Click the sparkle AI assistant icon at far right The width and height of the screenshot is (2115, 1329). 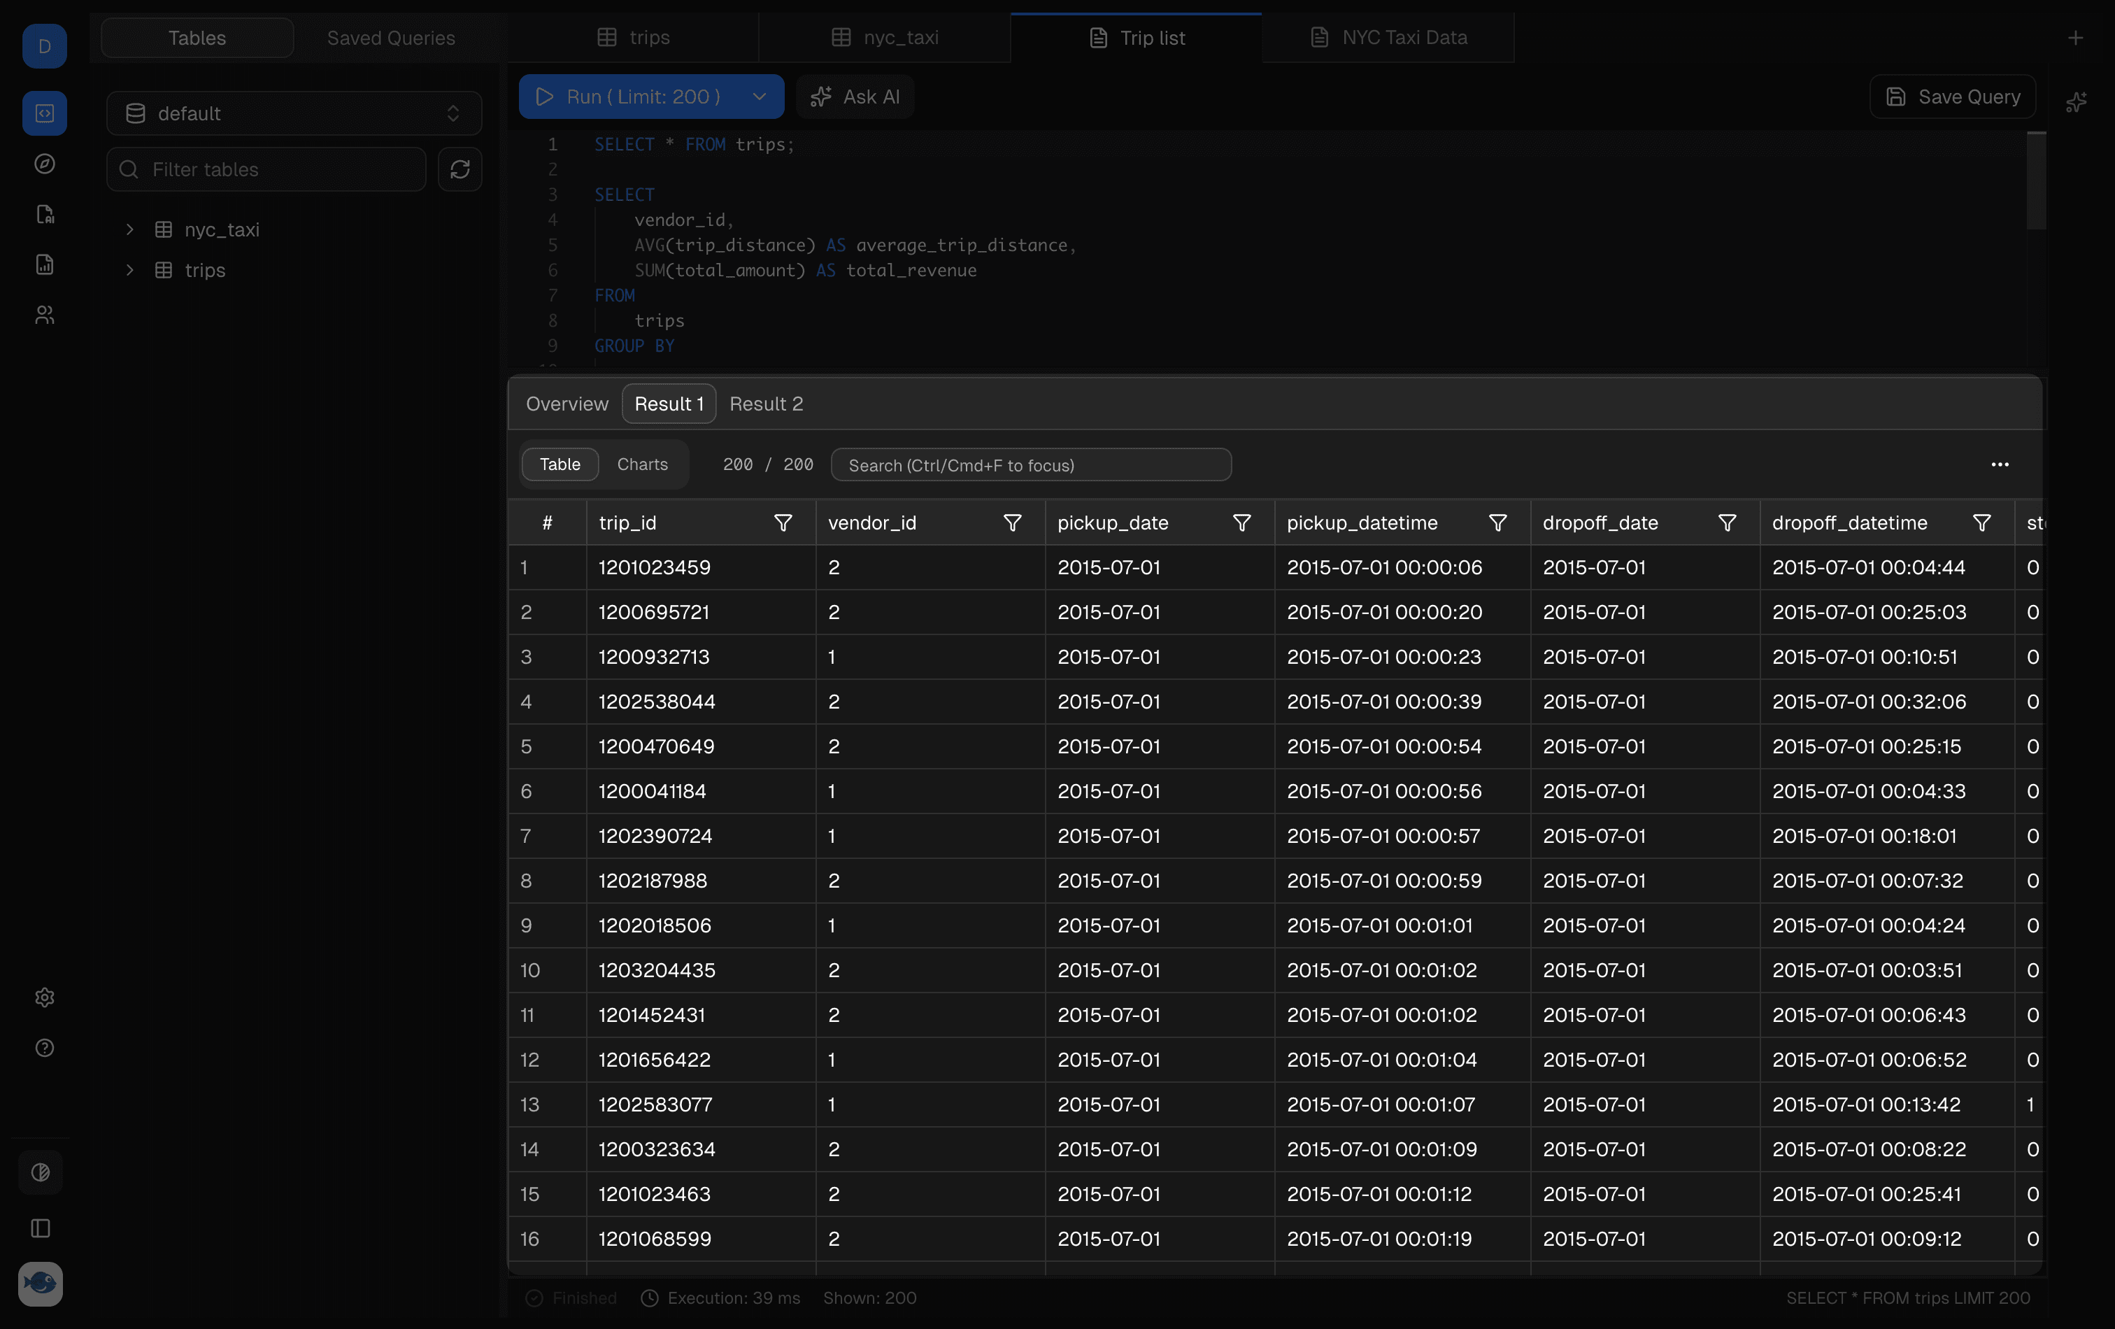tap(2077, 103)
